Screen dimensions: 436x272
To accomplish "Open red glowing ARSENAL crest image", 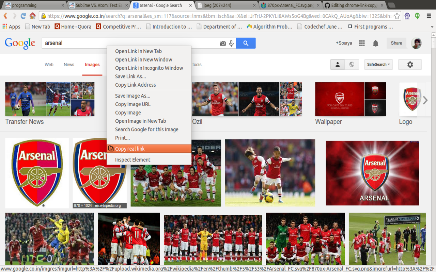I will [x=372, y=173].
